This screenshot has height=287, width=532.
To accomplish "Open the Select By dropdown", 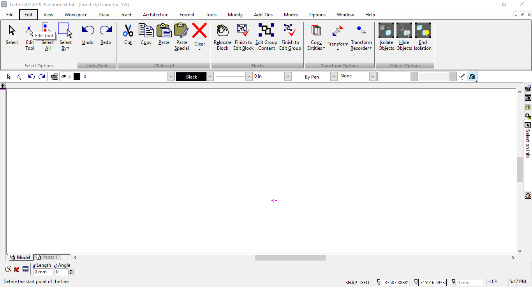I will click(x=65, y=45).
